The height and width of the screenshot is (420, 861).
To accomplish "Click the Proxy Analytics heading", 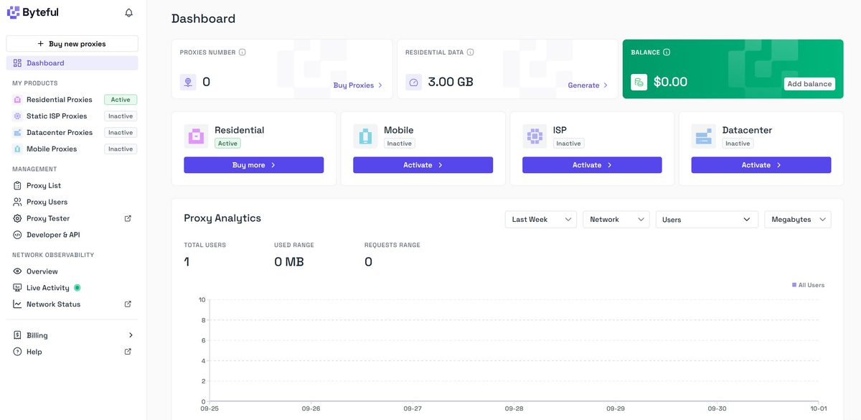I will tap(222, 218).
